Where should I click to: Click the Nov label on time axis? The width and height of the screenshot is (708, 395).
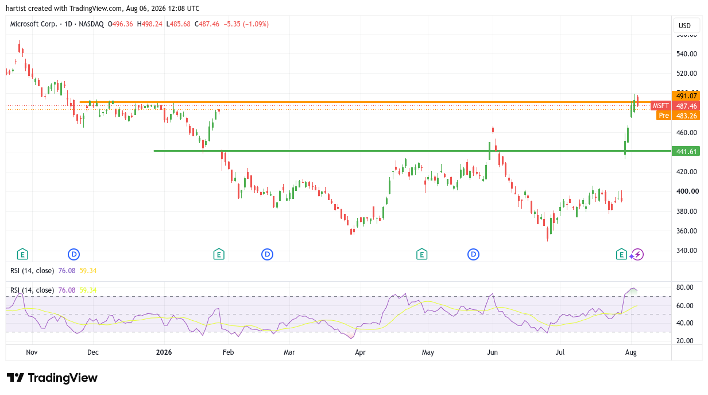click(x=32, y=352)
